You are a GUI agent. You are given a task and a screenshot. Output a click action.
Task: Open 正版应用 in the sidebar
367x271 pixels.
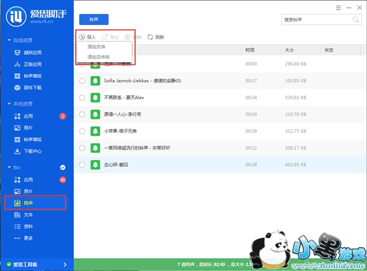[28, 64]
